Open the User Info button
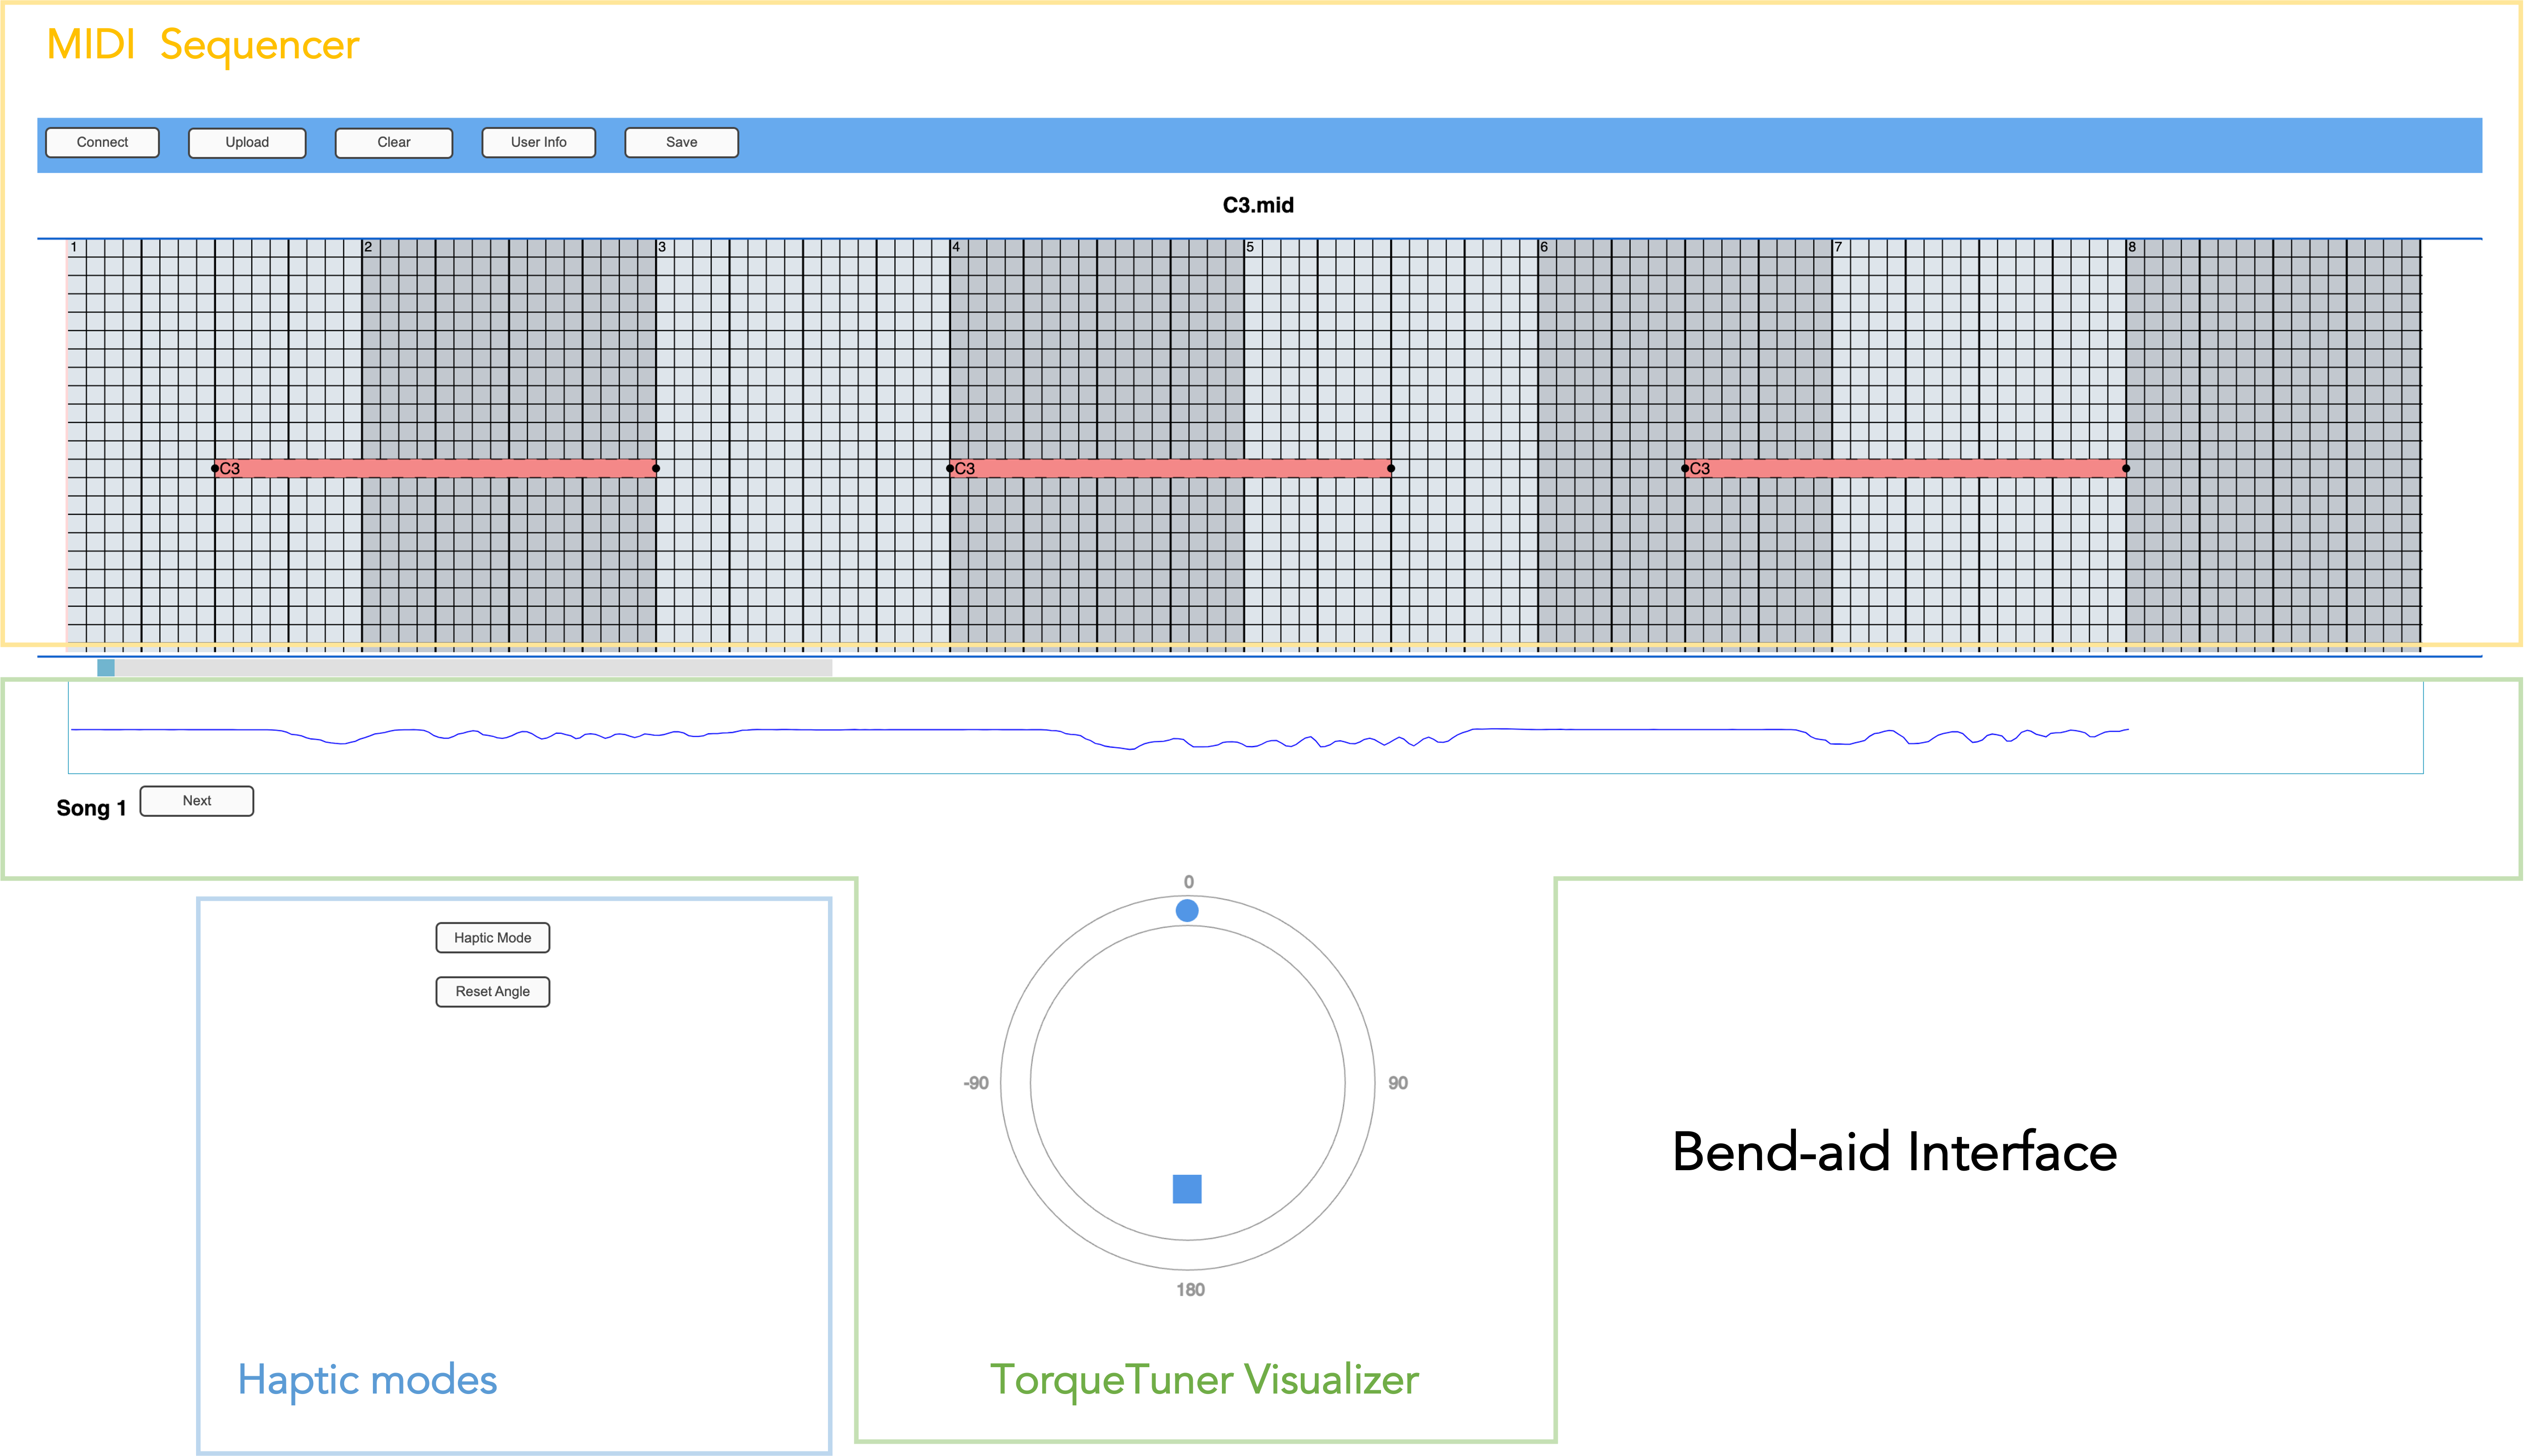This screenshot has width=2524, height=1456. [x=538, y=142]
